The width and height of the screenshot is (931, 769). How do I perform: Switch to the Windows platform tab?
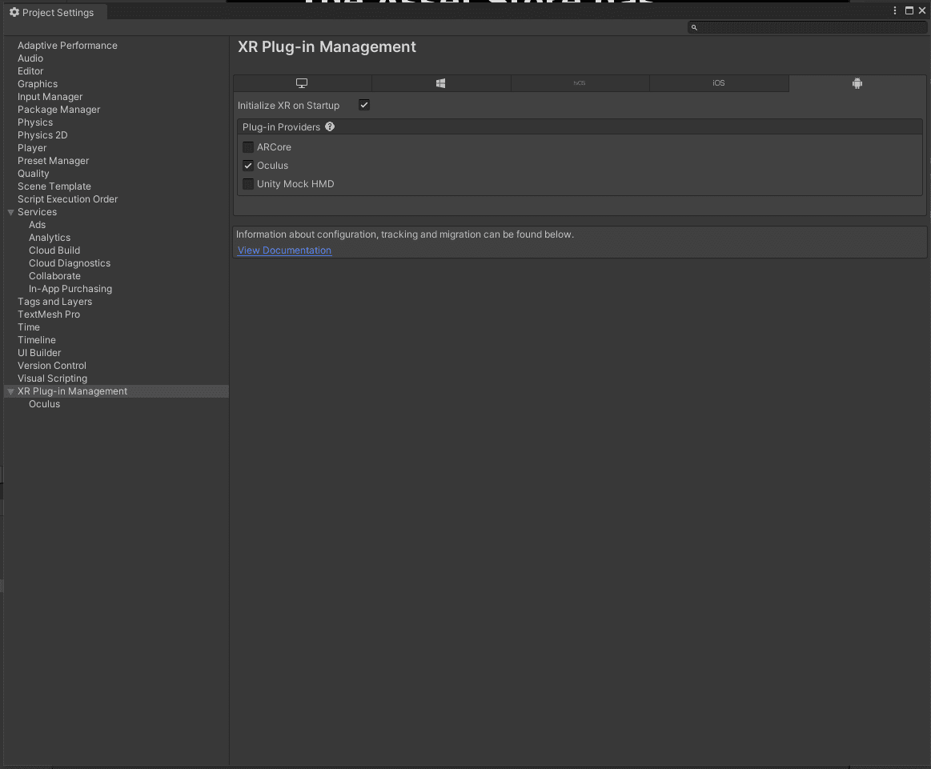(x=440, y=83)
